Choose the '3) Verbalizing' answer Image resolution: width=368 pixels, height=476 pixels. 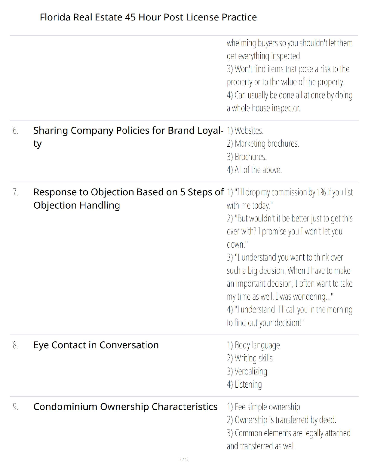pos(247,371)
